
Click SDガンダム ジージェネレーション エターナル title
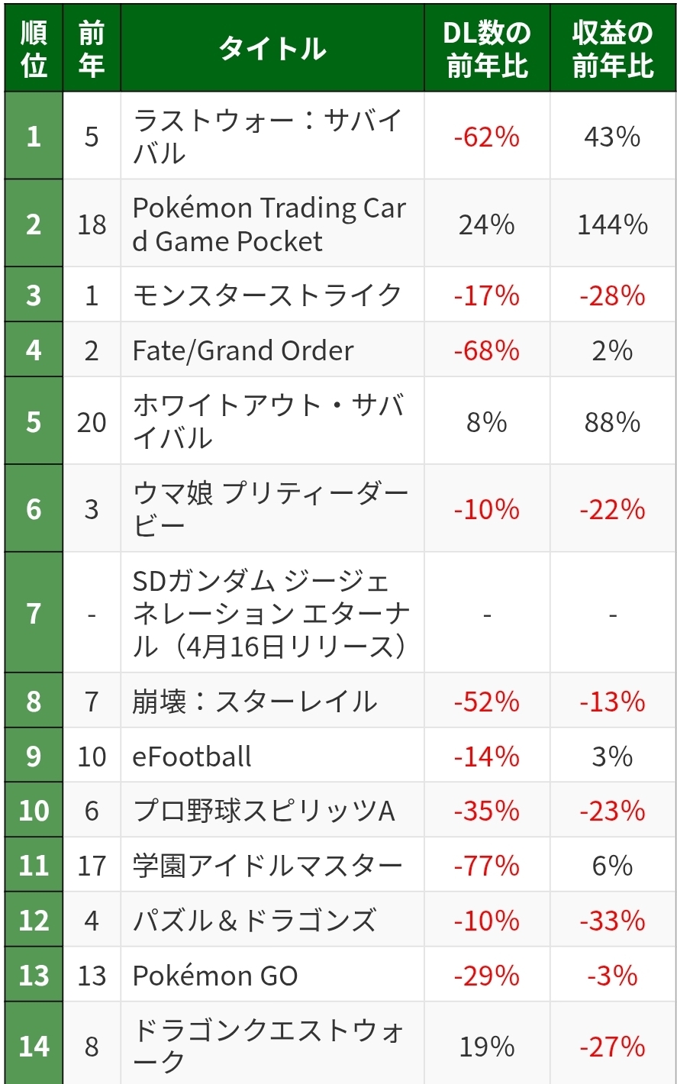271,613
